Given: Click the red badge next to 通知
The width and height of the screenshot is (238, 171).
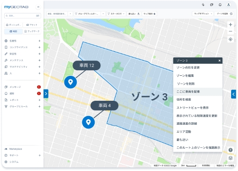Looking at the screenshot, I should 39,93.
